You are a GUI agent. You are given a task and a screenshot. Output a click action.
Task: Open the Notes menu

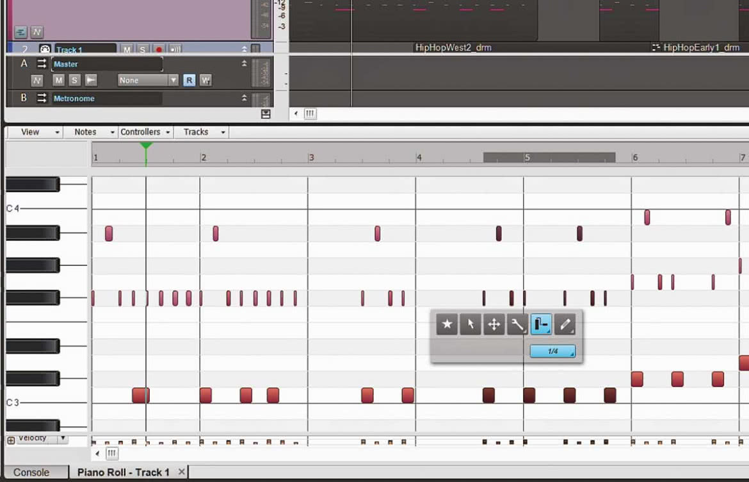click(x=90, y=132)
